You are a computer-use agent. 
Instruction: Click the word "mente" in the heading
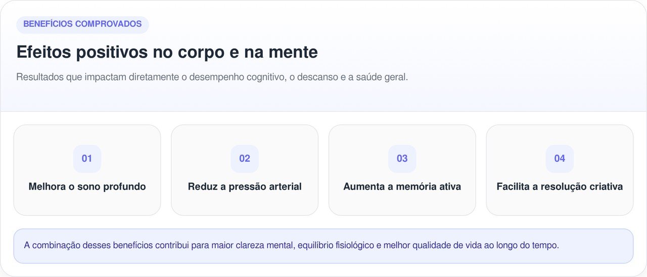tap(293, 52)
